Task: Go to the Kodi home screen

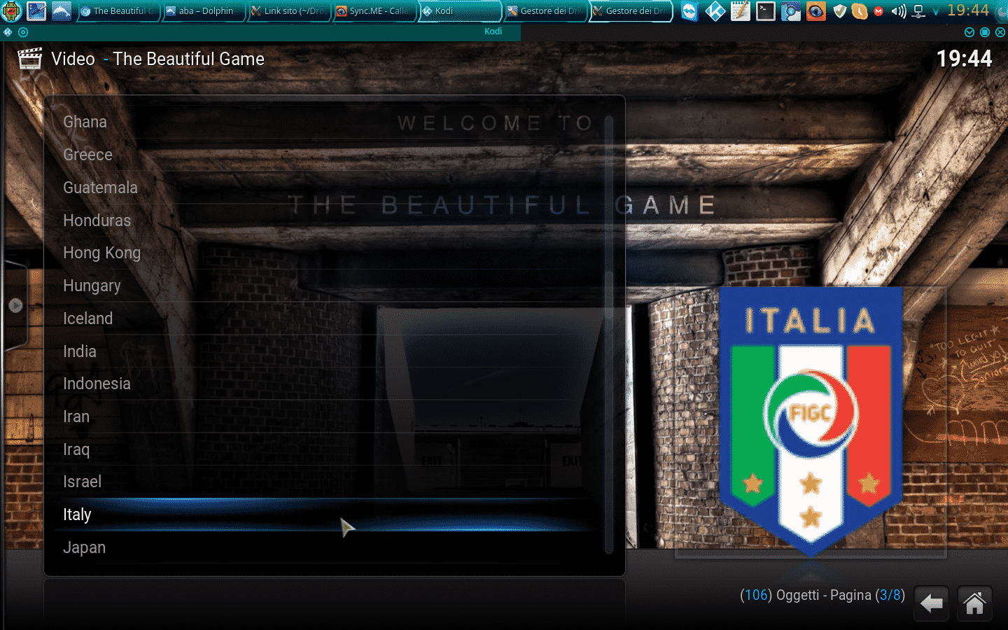Action: pyautogui.click(x=974, y=603)
